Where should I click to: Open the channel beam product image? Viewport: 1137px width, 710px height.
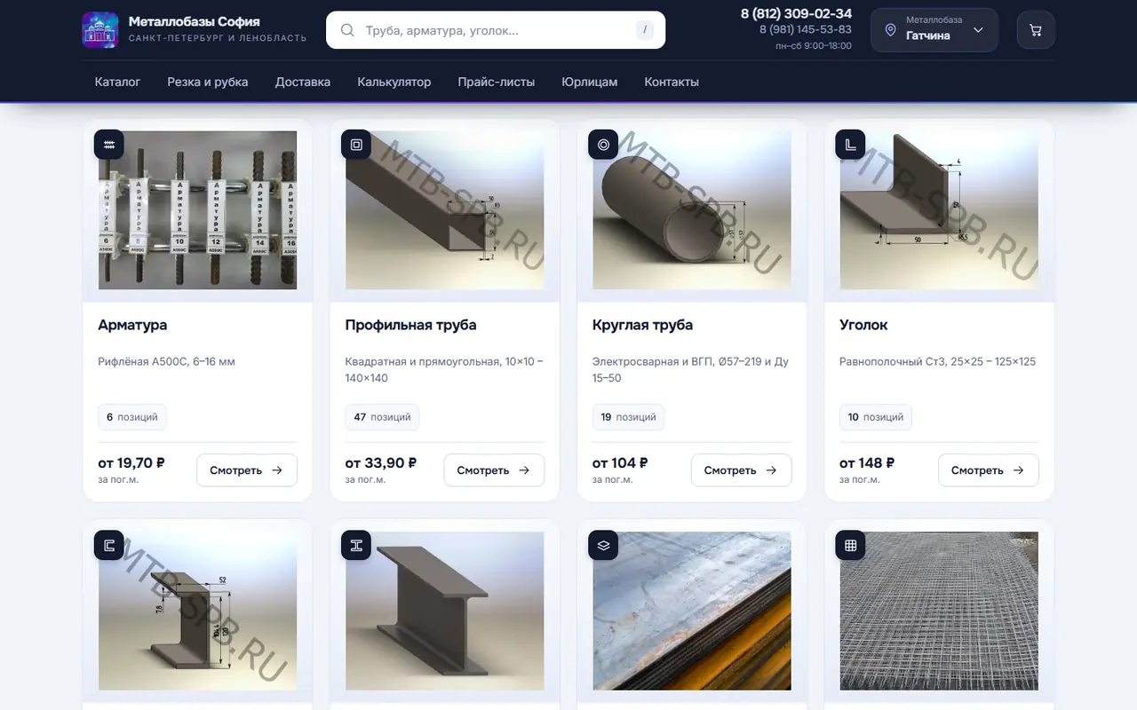(x=198, y=611)
